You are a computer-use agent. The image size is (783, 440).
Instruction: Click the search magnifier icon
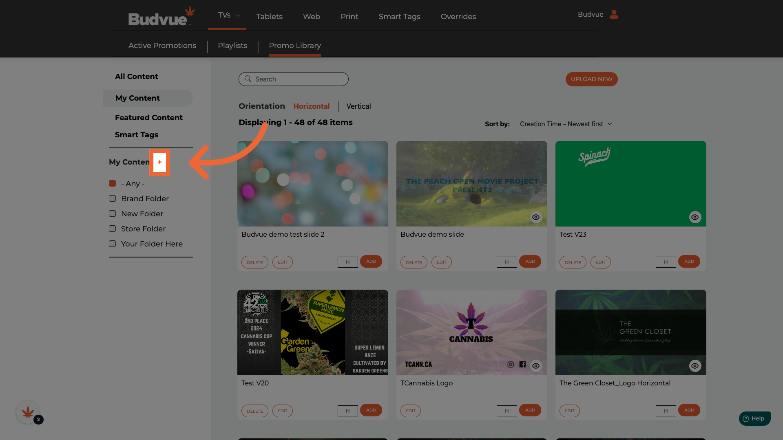248,79
